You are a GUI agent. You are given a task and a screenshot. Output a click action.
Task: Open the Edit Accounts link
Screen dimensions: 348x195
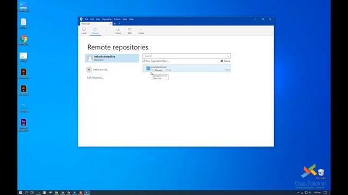tap(96, 77)
